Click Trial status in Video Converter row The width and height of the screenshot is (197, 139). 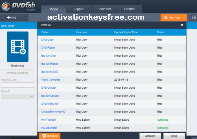coord(159,80)
